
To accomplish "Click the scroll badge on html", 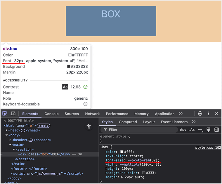I will [x=43, y=126].
